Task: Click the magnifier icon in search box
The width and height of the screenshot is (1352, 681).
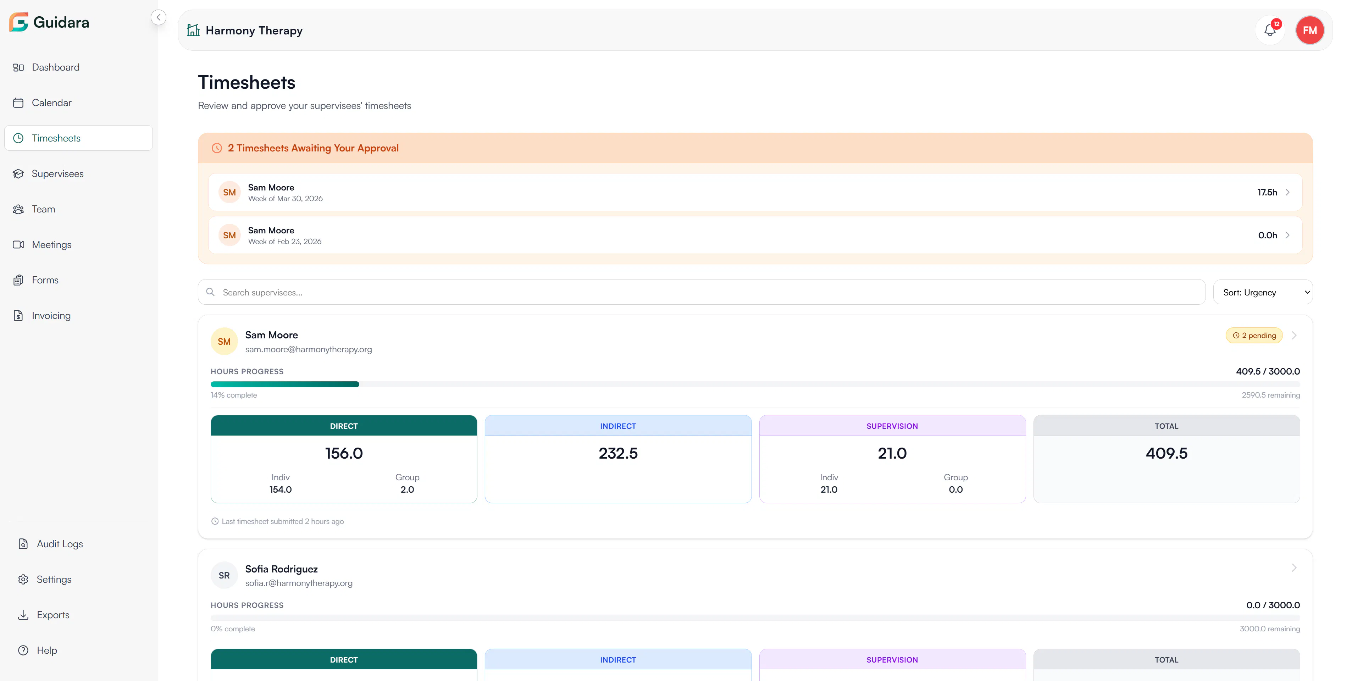Action: point(210,292)
